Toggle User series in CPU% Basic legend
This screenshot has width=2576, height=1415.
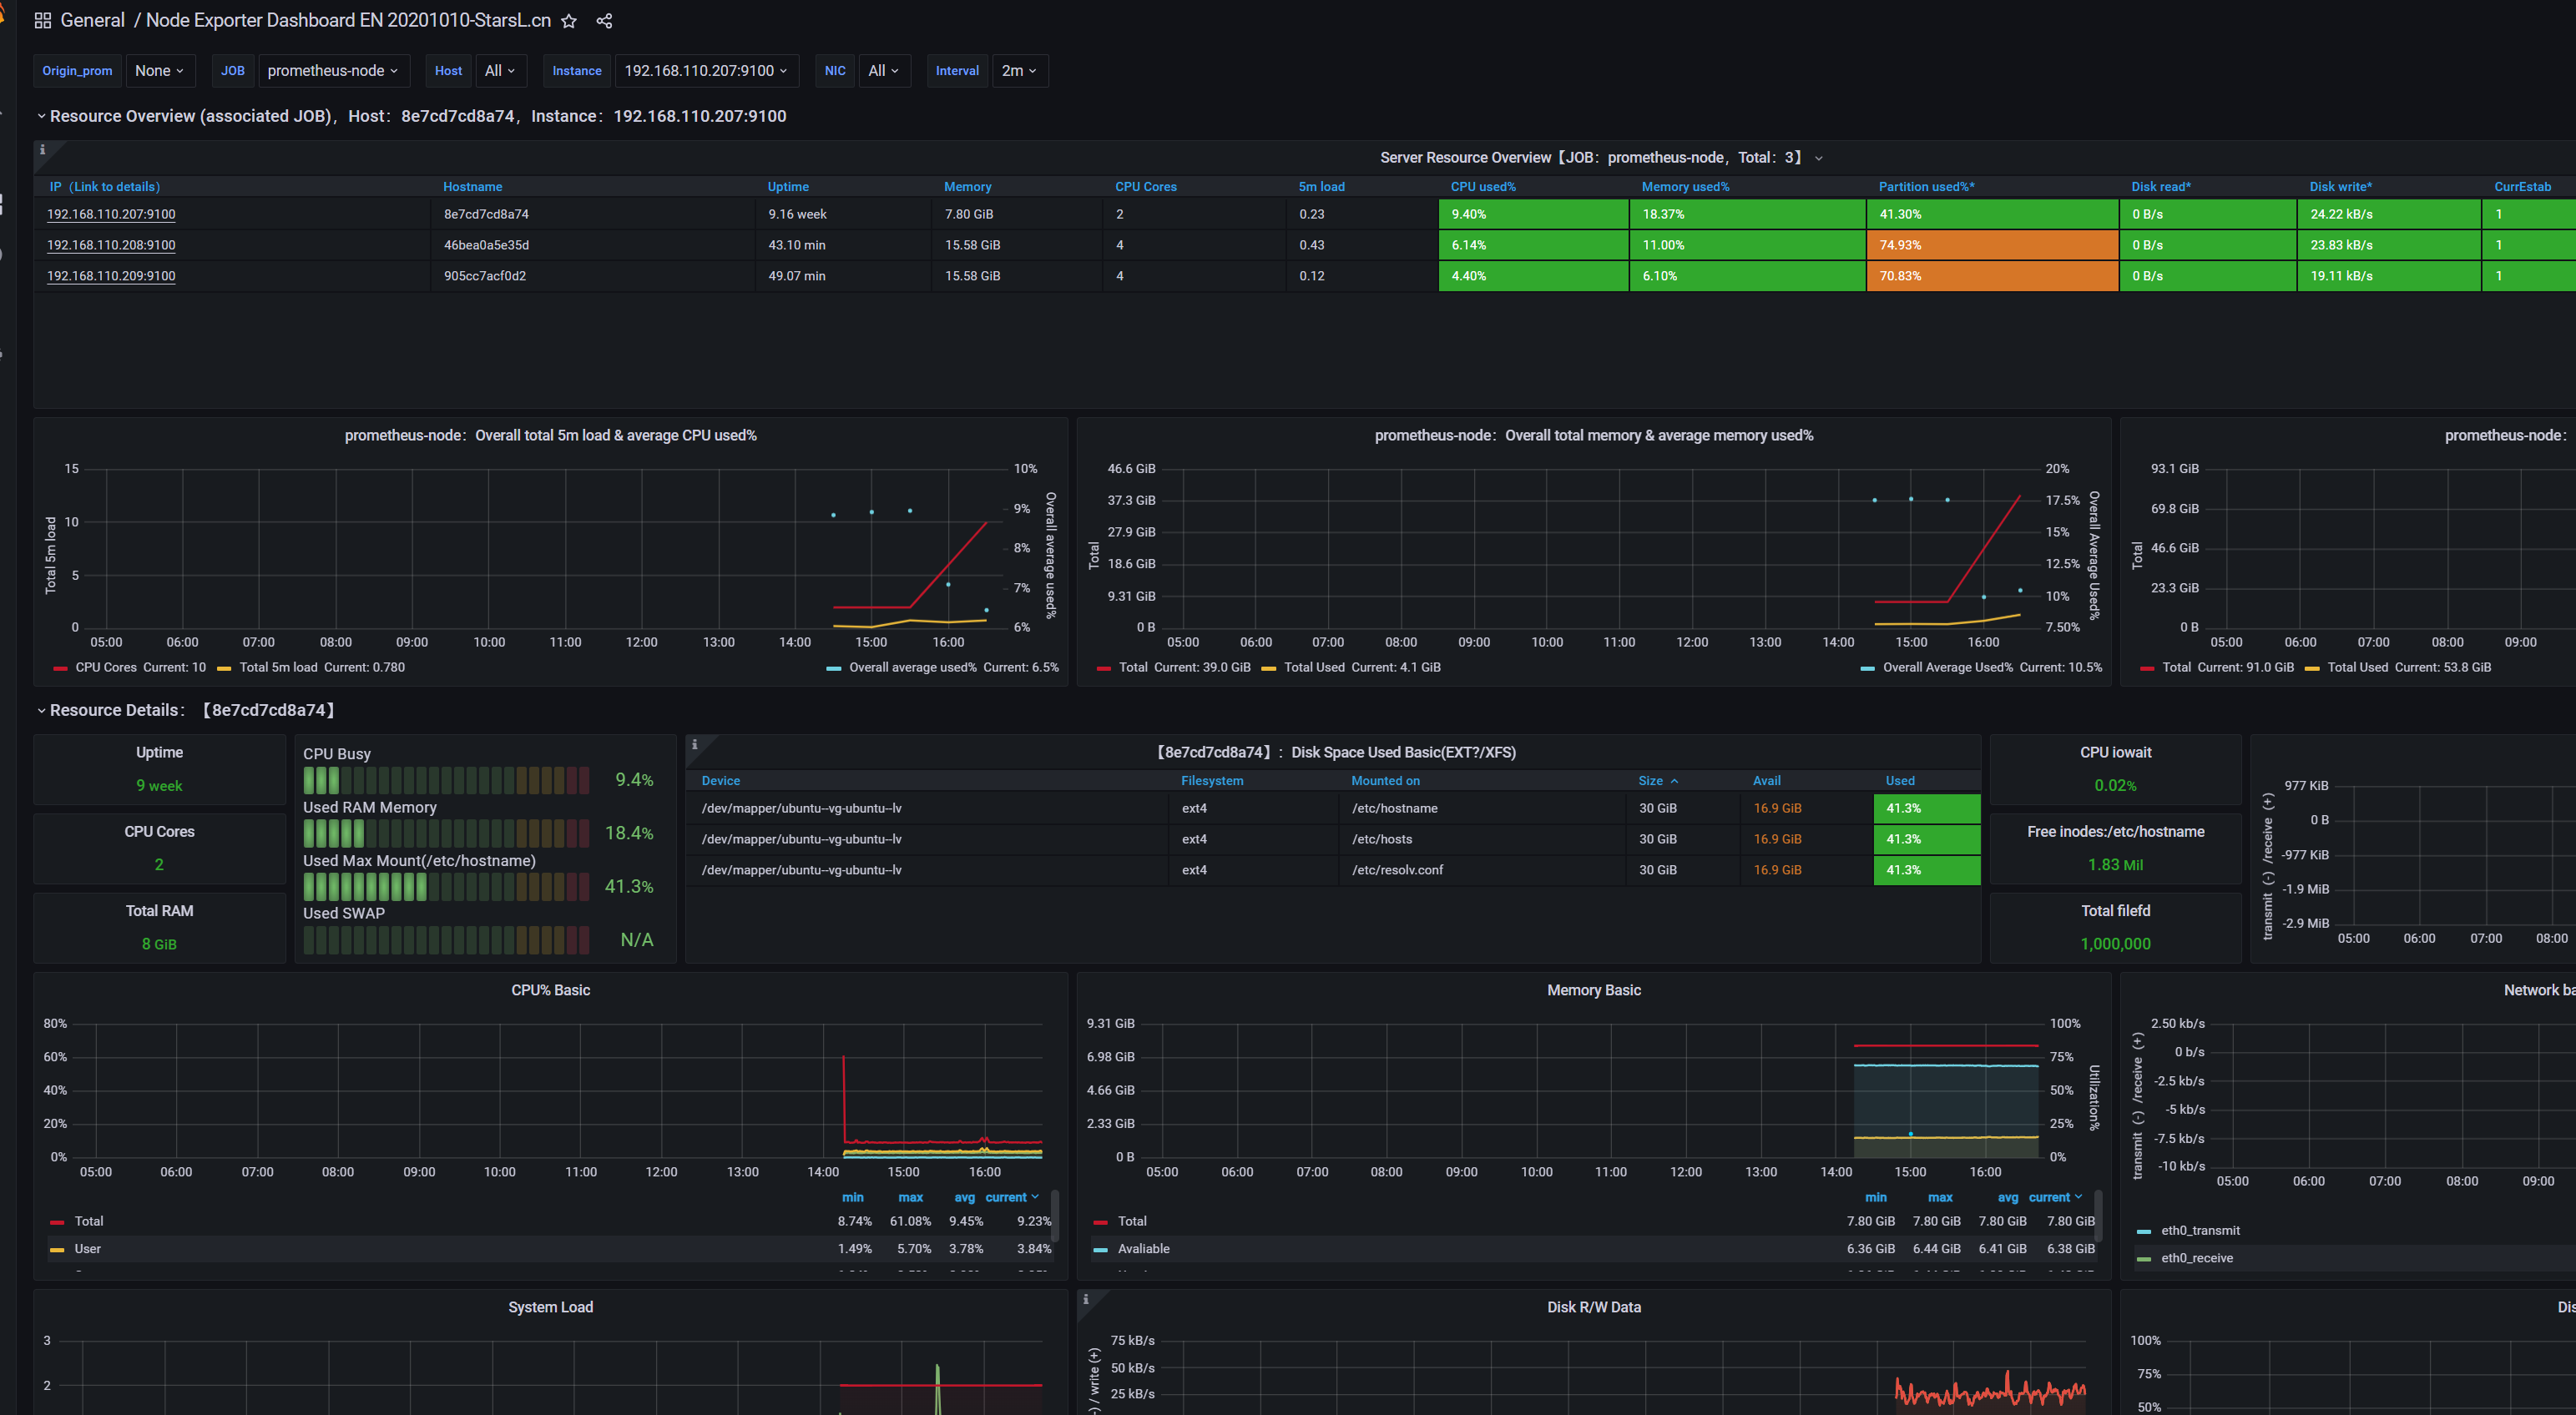coord(87,1249)
